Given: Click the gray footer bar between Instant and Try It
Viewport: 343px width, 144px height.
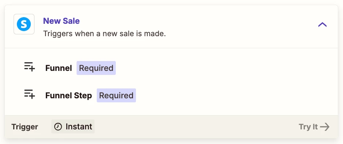Looking at the screenshot, I should click(196, 126).
